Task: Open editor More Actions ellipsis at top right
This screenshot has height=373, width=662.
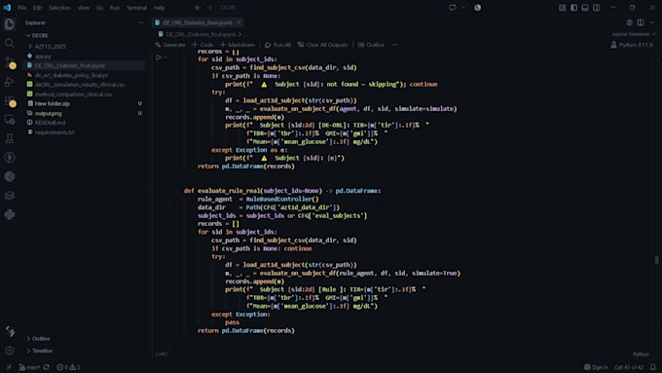Action: (652, 22)
